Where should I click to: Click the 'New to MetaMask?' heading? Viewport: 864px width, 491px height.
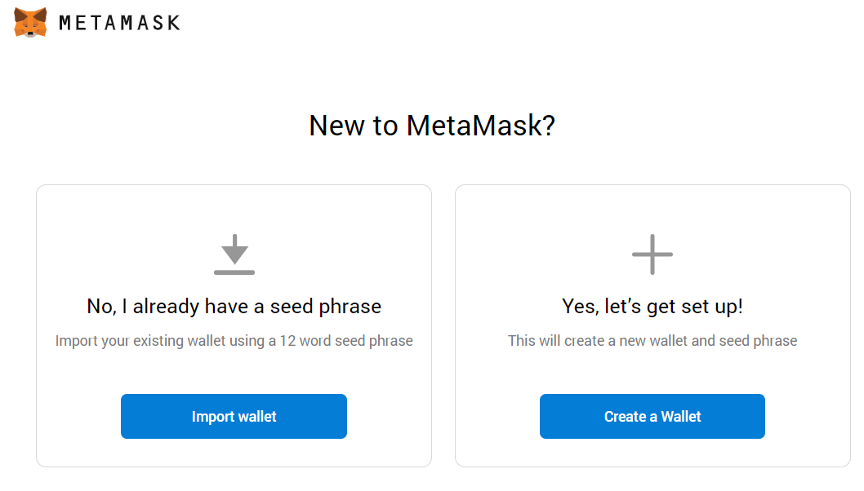[432, 126]
